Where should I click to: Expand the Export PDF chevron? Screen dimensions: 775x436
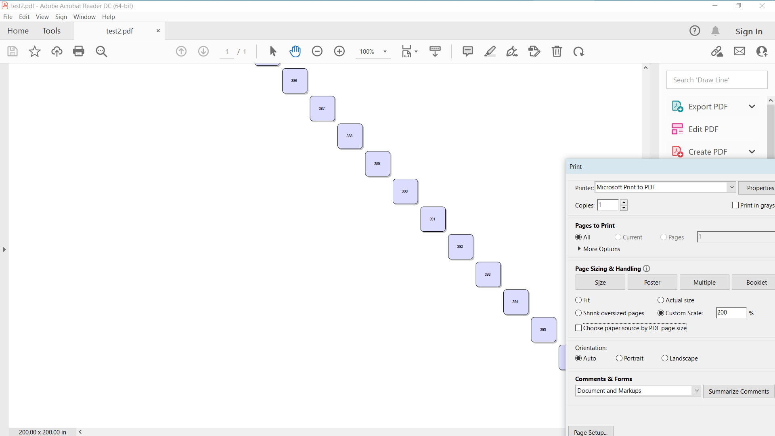pos(752,107)
